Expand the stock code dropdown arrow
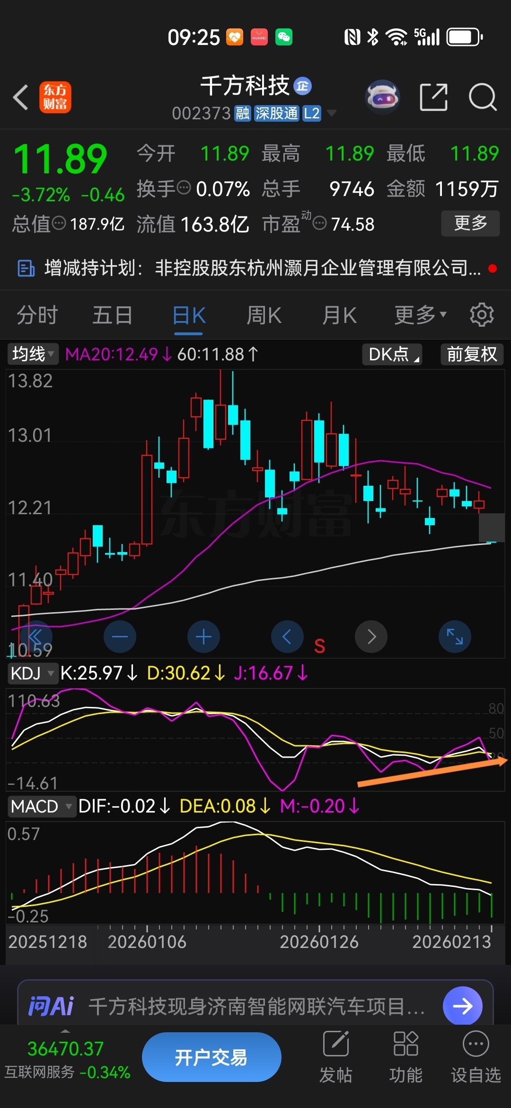 pos(332,113)
